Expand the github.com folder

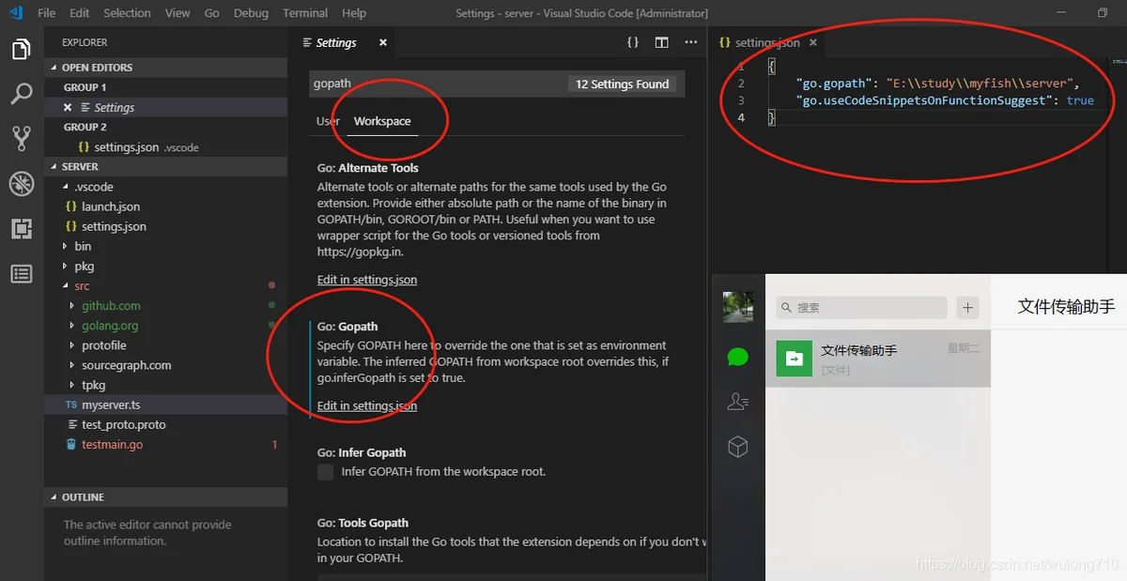(73, 305)
